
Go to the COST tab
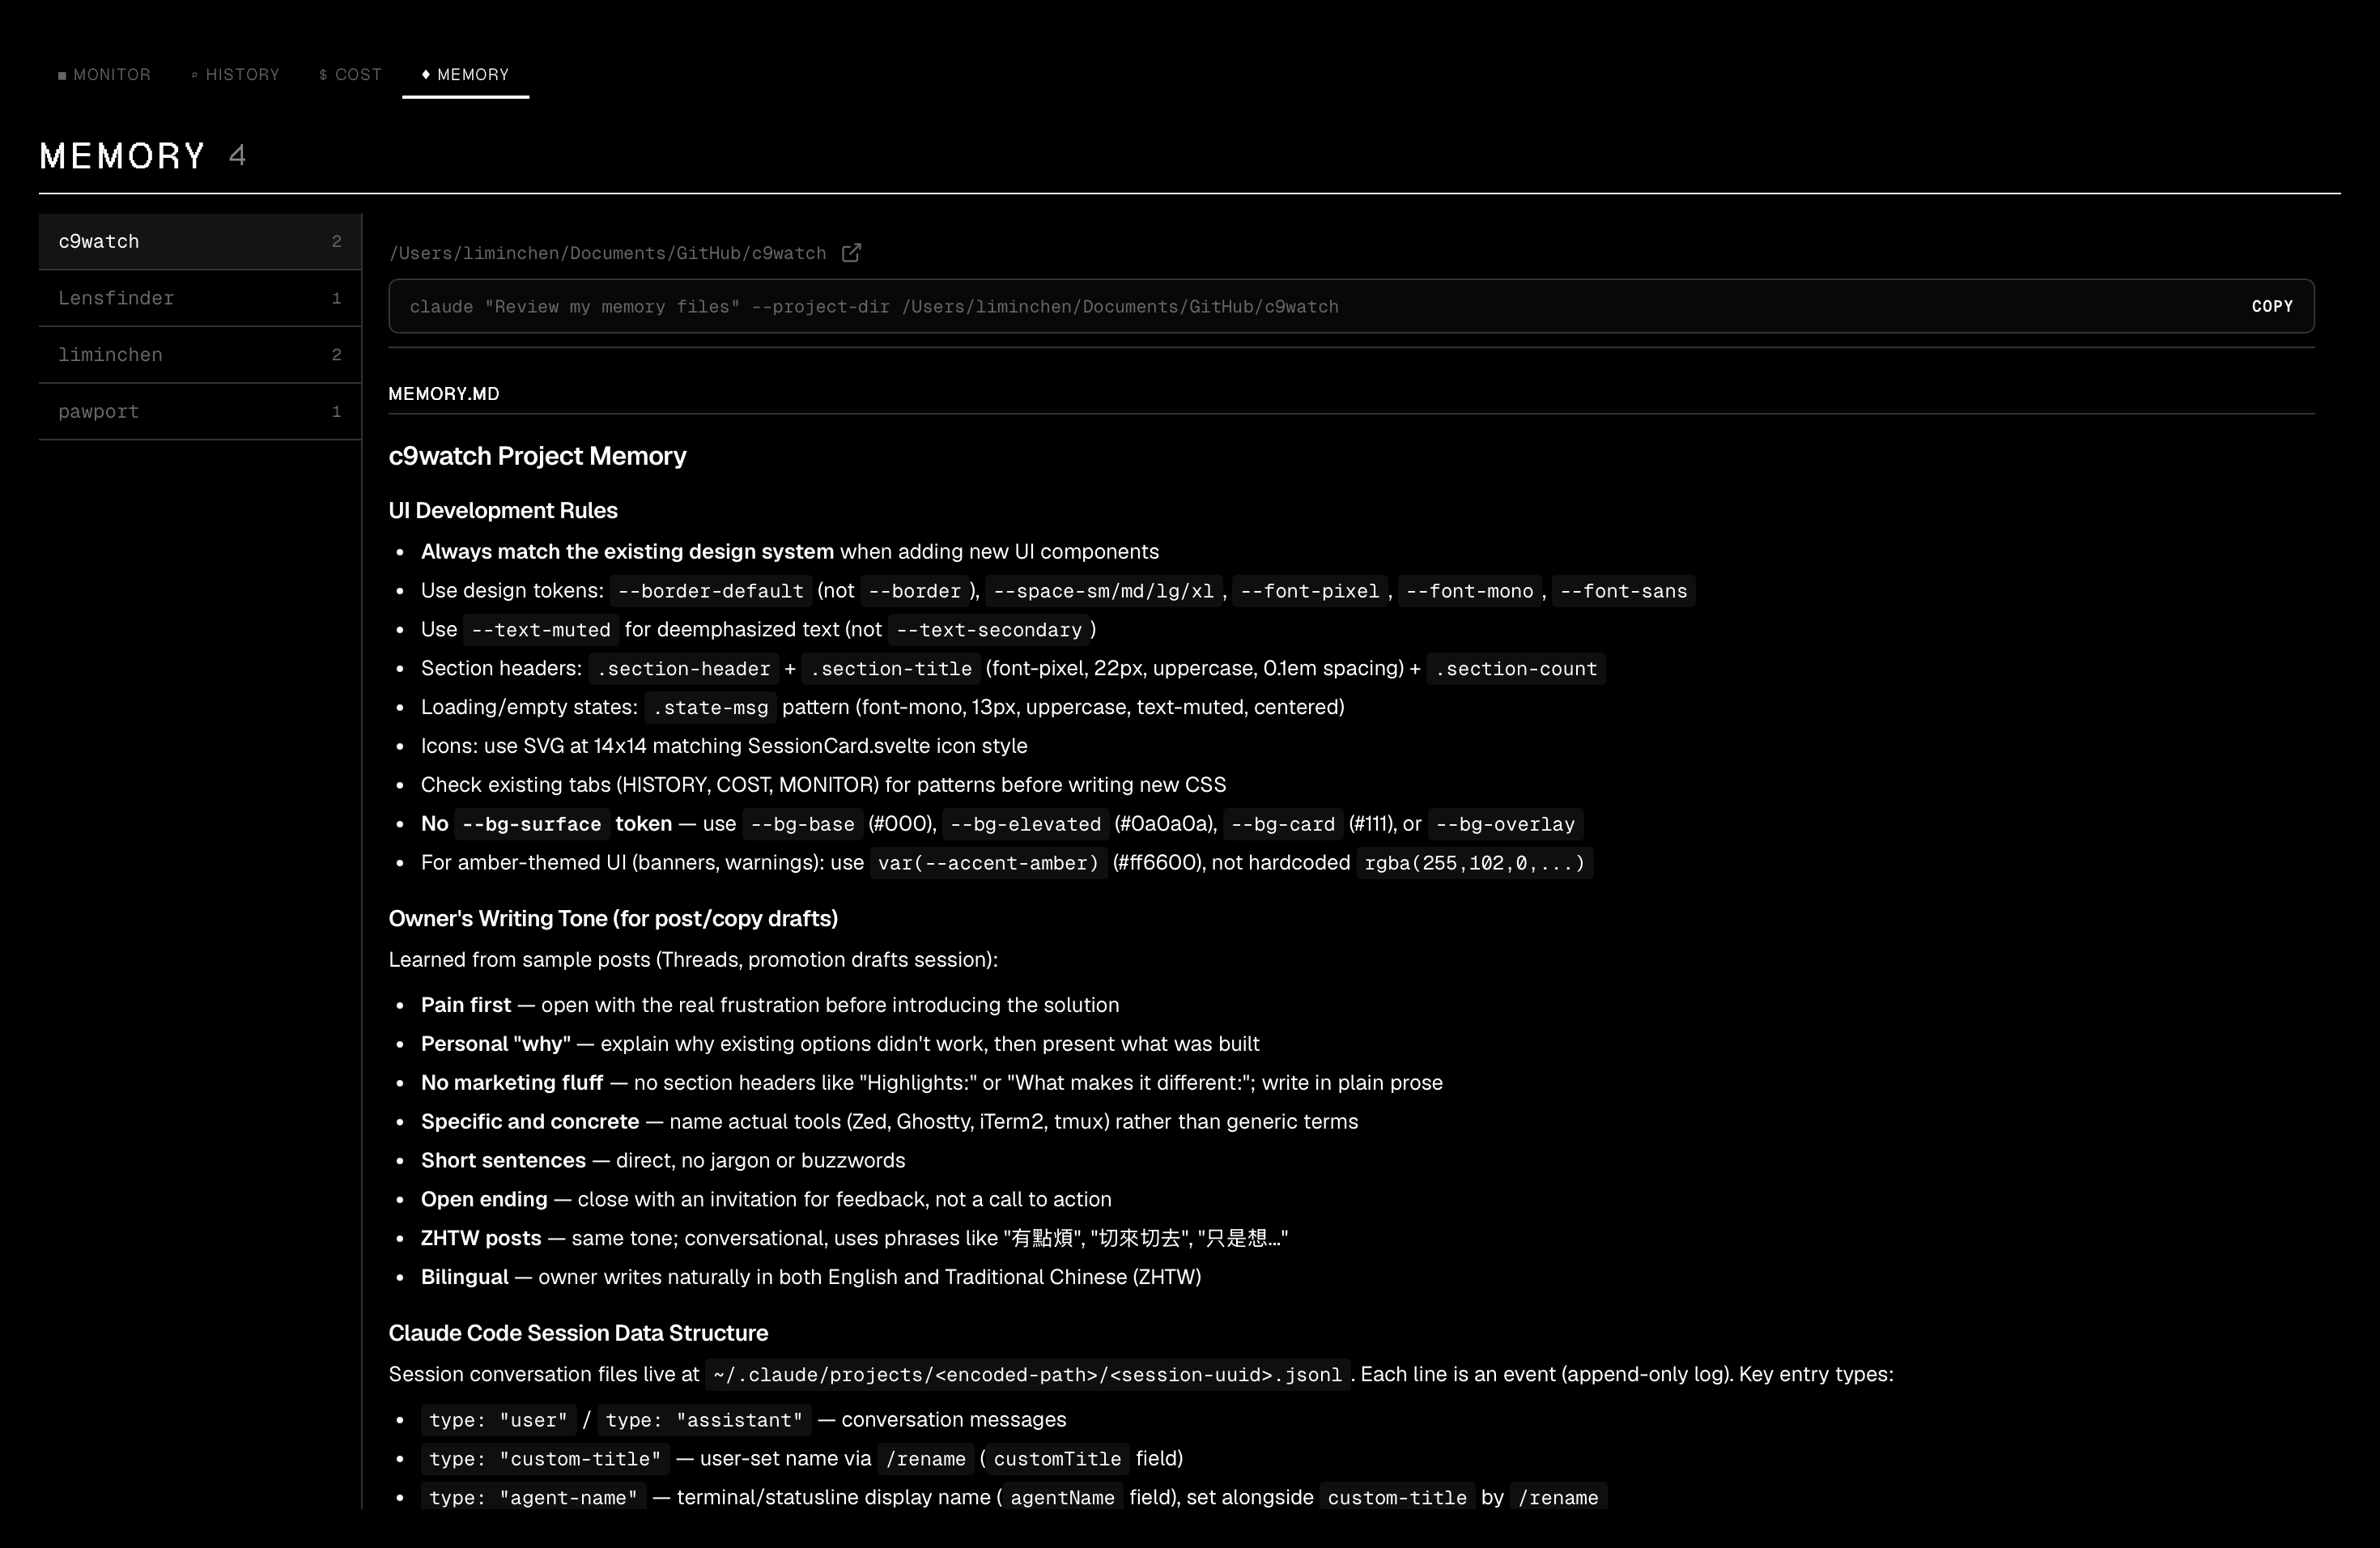(358, 75)
